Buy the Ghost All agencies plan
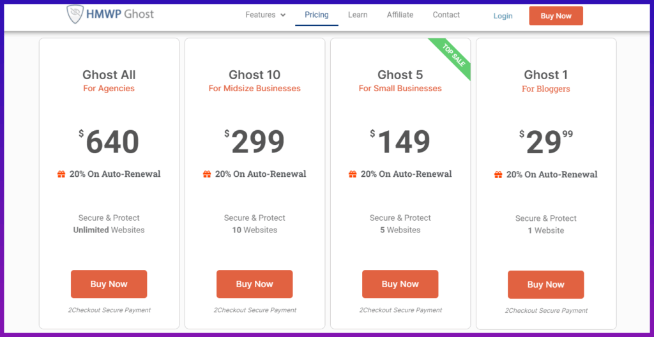The height and width of the screenshot is (337, 654). click(x=109, y=284)
